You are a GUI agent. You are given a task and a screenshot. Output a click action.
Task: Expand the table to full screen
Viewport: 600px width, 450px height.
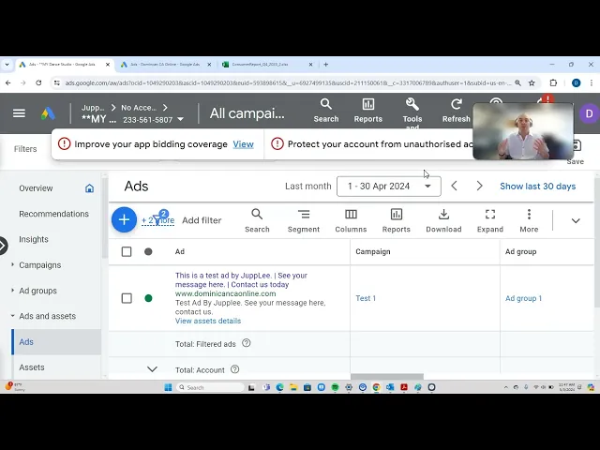[489, 221]
